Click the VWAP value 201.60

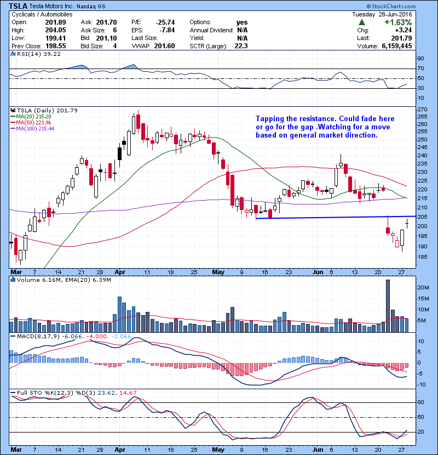pos(164,46)
